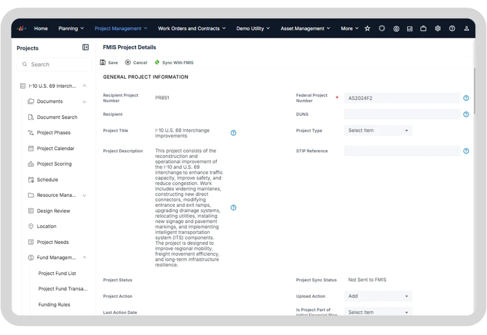Collapse the I-10 U.S. 69 project tree

(85, 86)
